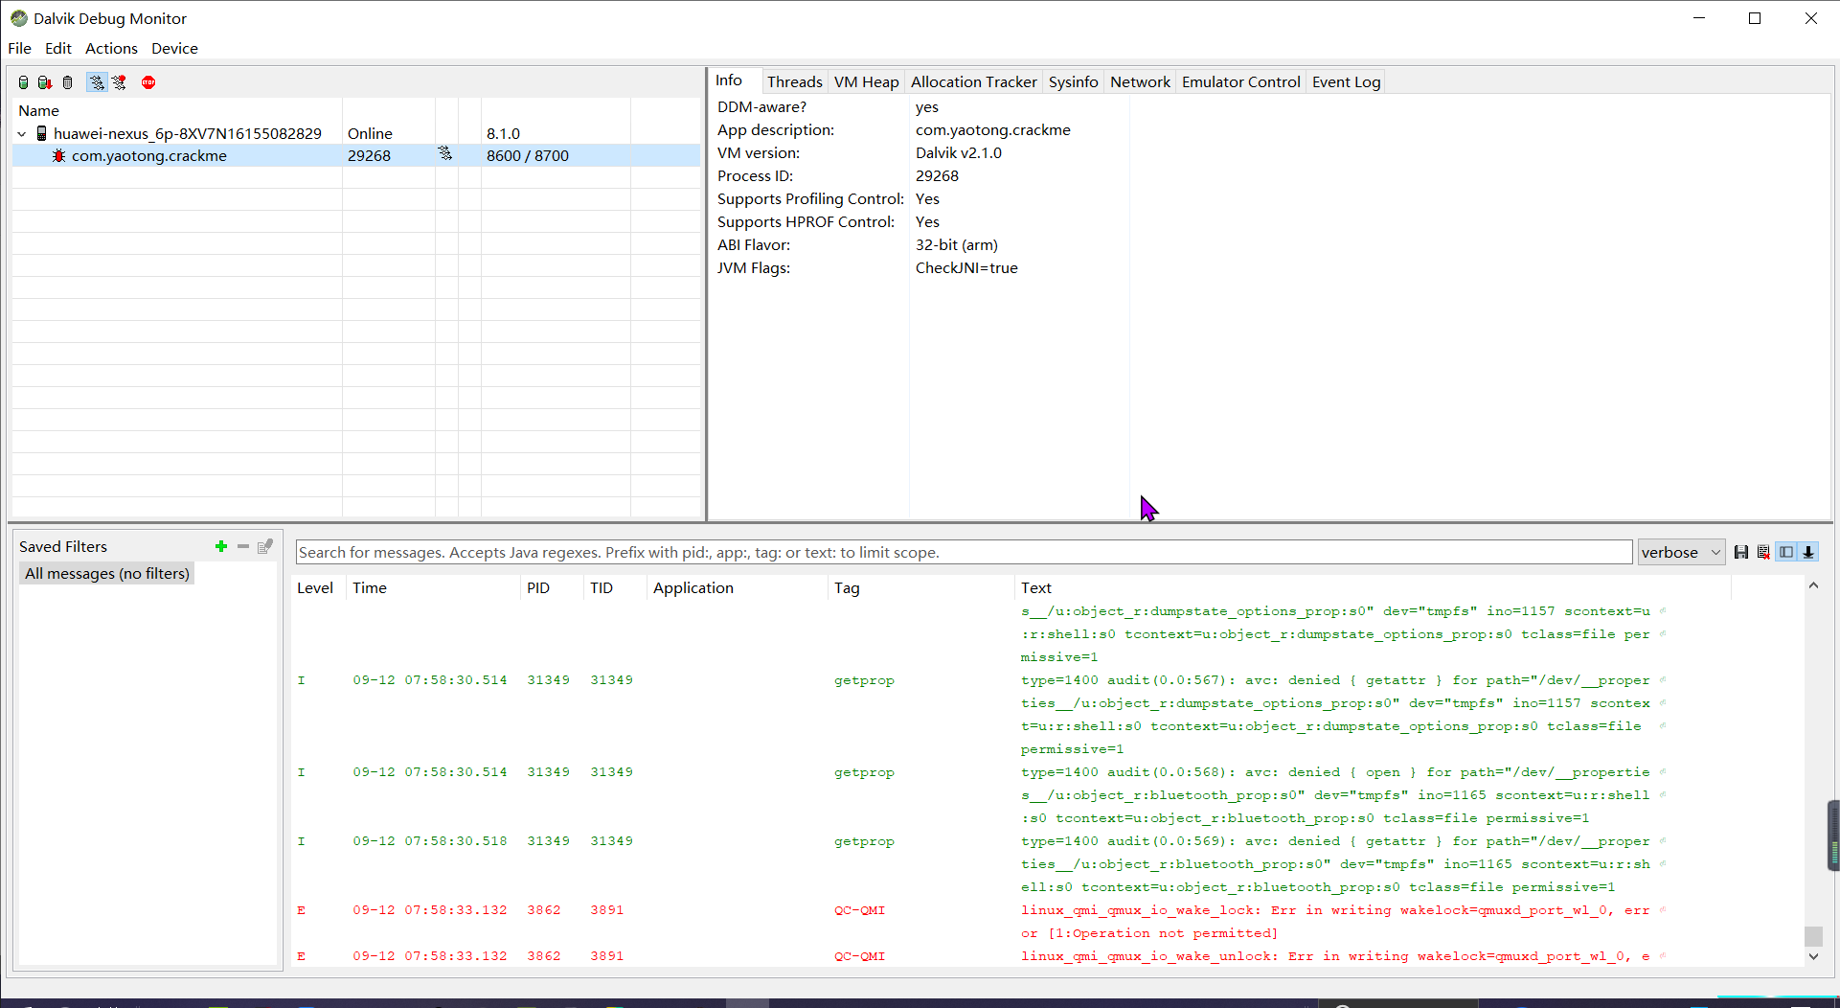Screen dimensions: 1840x1008
Task: Click the 8600 / 8700 port cell
Action: 528,155
